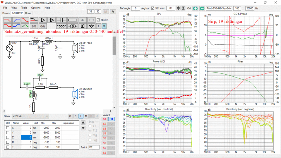Click the 33 scale button
Viewport: 281px width, 158px height.
click(x=91, y=11)
